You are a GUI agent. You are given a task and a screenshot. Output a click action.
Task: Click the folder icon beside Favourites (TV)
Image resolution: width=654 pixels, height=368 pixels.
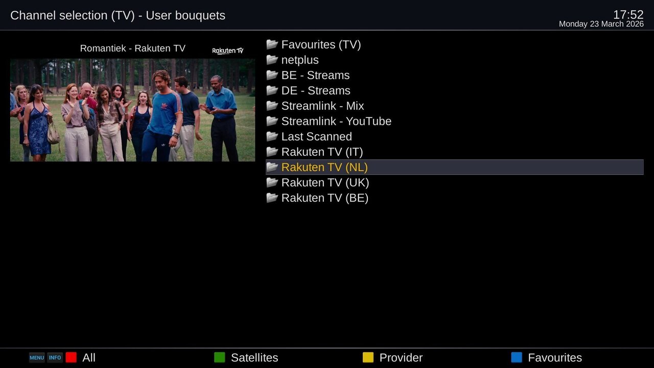click(x=272, y=44)
